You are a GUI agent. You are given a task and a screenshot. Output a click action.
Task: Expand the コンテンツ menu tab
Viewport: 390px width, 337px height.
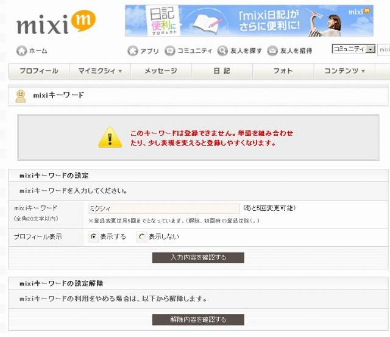click(344, 71)
